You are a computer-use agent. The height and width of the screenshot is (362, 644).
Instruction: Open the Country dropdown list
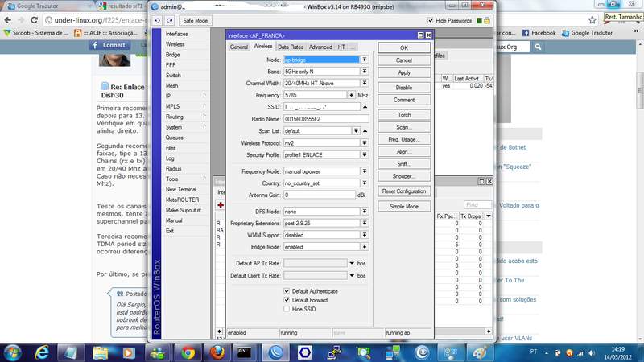click(x=365, y=183)
